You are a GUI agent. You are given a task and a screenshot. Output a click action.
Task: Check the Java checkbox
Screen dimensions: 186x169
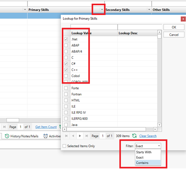point(66,125)
